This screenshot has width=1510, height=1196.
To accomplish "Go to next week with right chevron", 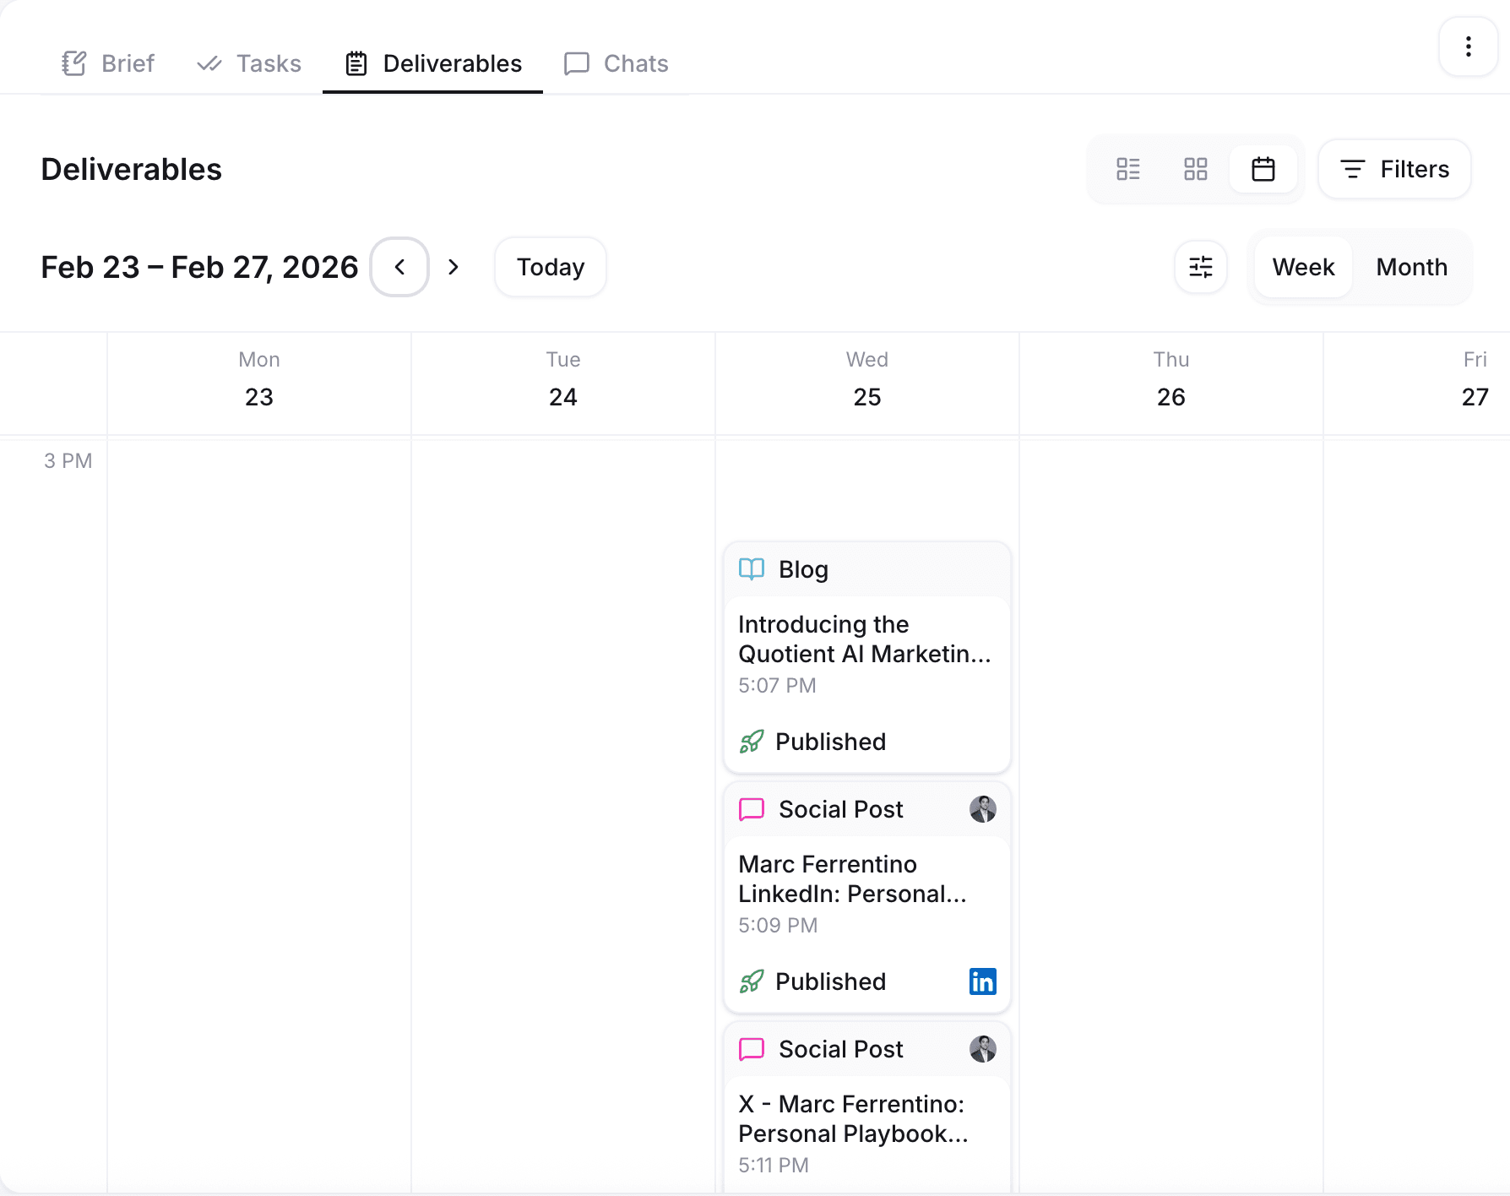I will tap(454, 267).
